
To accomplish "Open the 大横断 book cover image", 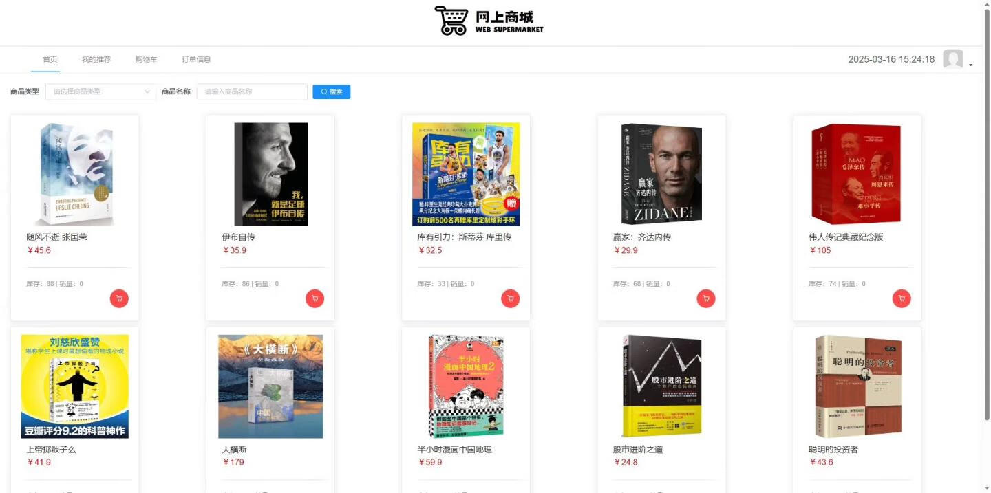I will [x=270, y=386].
